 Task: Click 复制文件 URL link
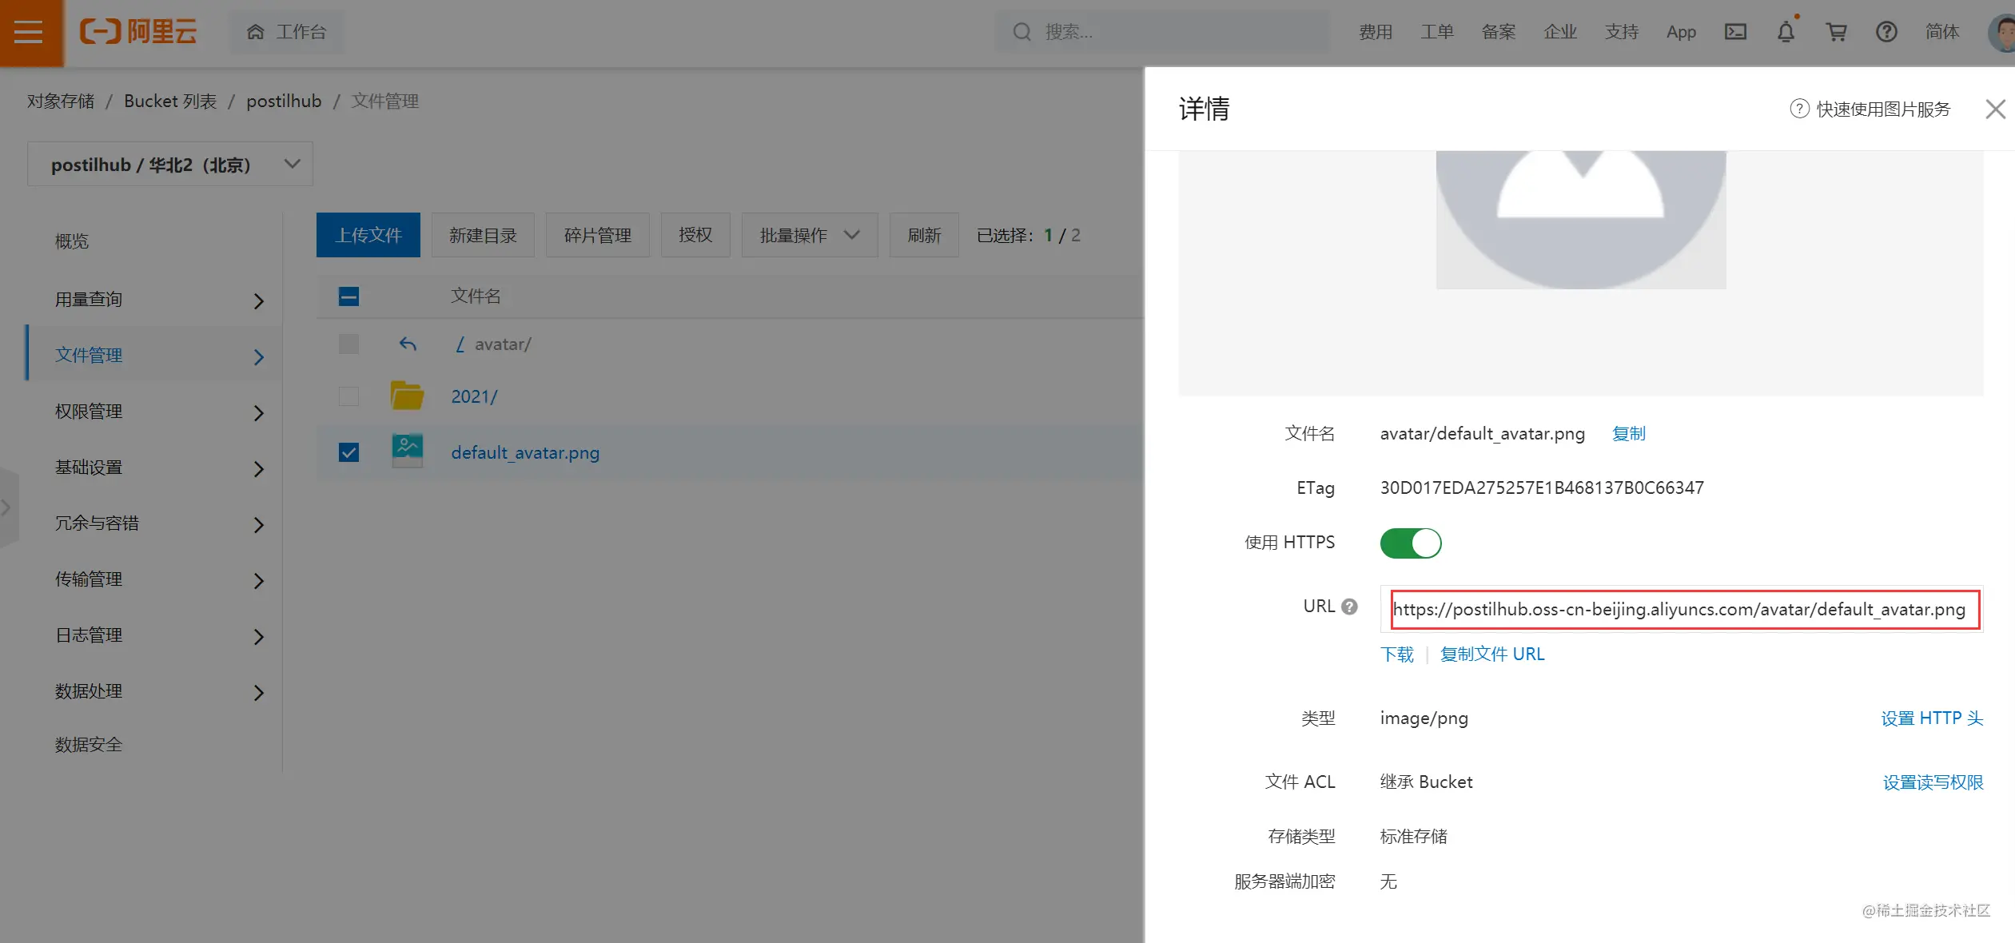pyautogui.click(x=1491, y=654)
